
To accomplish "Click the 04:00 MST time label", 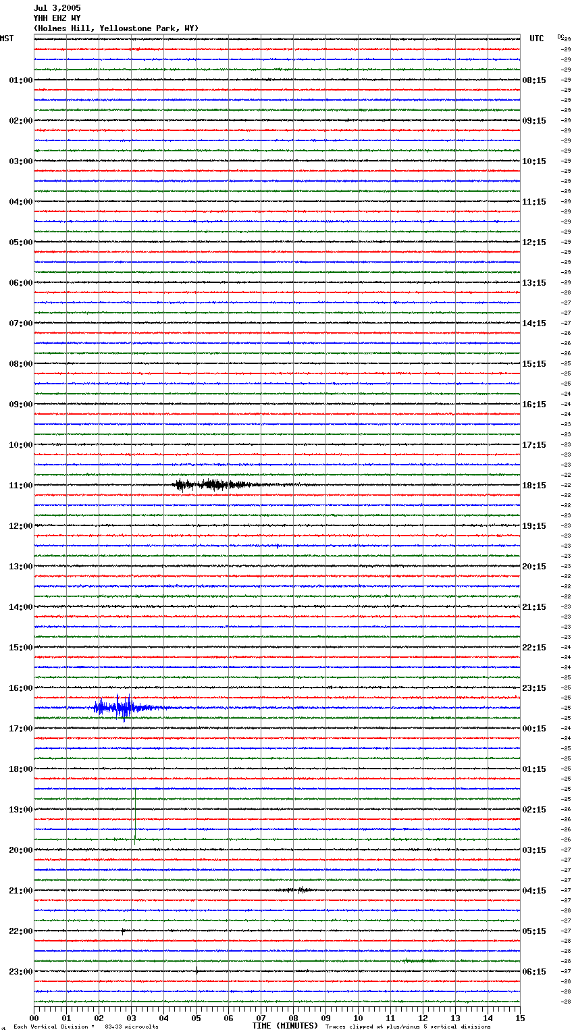I will click(21, 202).
